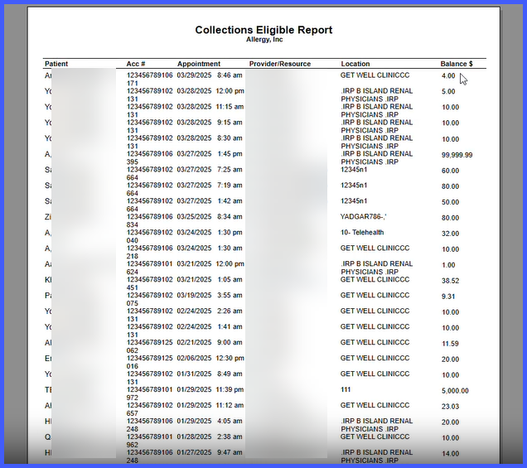The width and height of the screenshot is (527, 468).
Task: Select the 20.00 balance in 02/06/2025 row
Action: pos(451,359)
